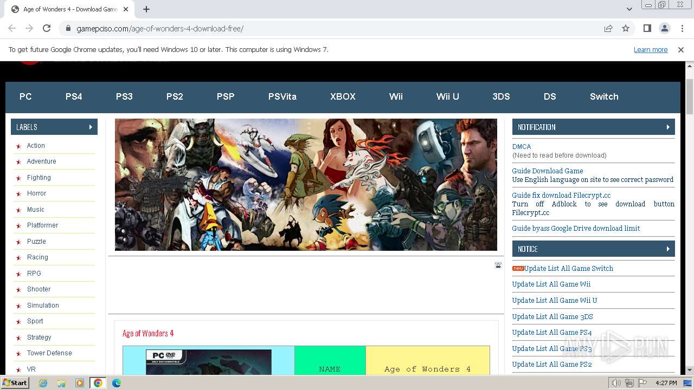
Task: Go forward to the next page
Action: click(29, 28)
